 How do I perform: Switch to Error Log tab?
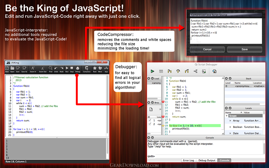(x=188, y=160)
